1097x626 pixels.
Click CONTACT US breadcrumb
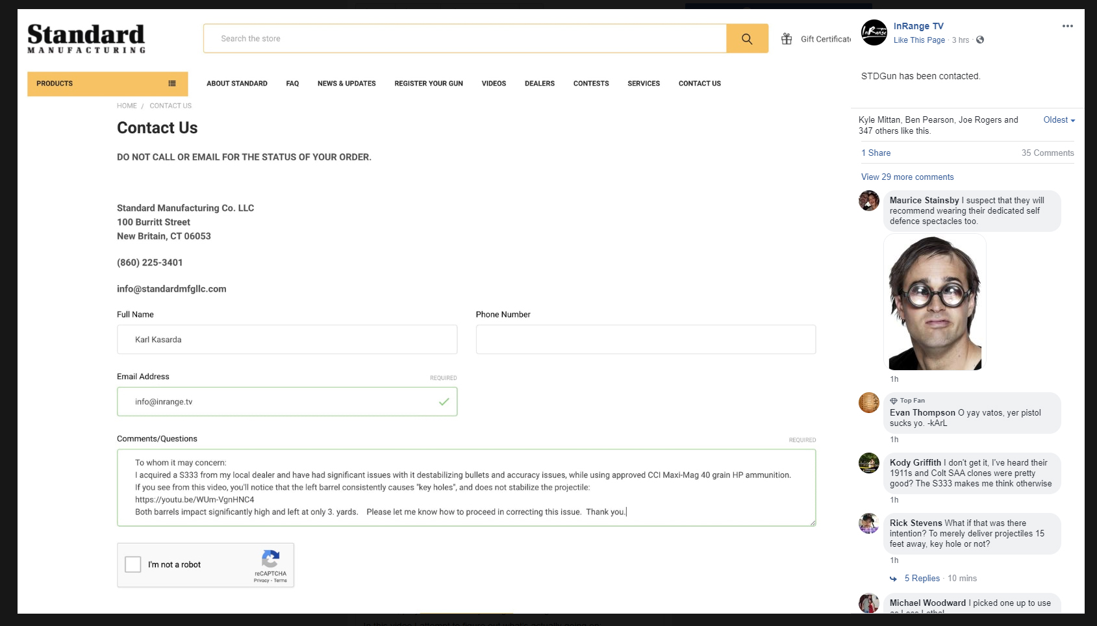click(171, 106)
